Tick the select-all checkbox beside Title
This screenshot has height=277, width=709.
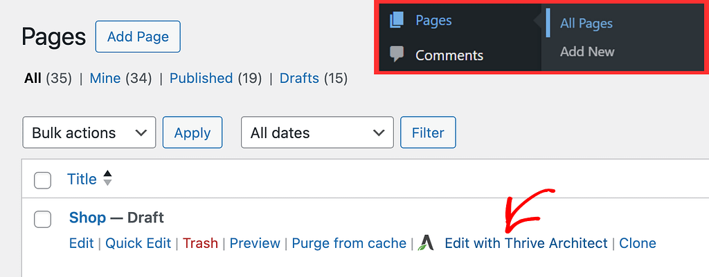[x=42, y=180]
